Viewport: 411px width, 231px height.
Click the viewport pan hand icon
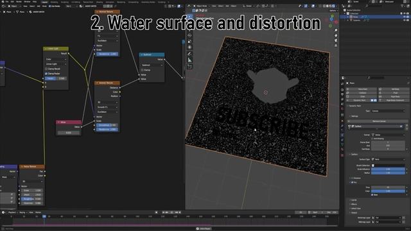pyautogui.click(x=336, y=35)
